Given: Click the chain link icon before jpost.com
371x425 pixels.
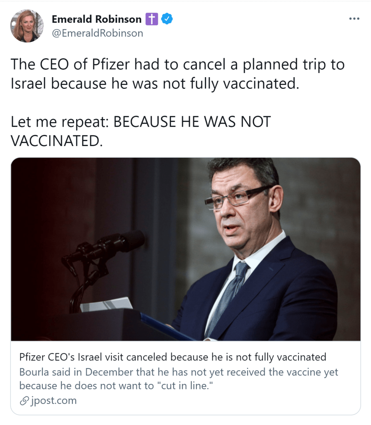Looking at the screenshot, I should click(x=24, y=401).
